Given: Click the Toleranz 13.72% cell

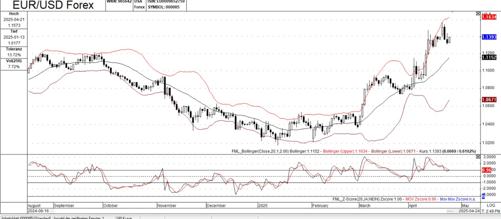Looking at the screenshot, I should point(14,52).
